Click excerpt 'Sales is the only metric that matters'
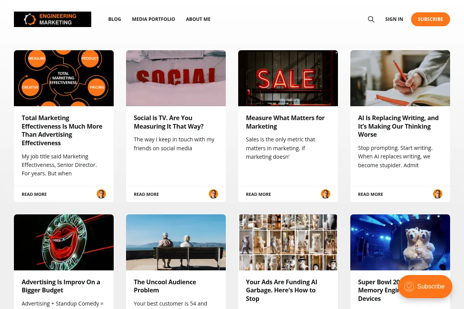 [280, 148]
